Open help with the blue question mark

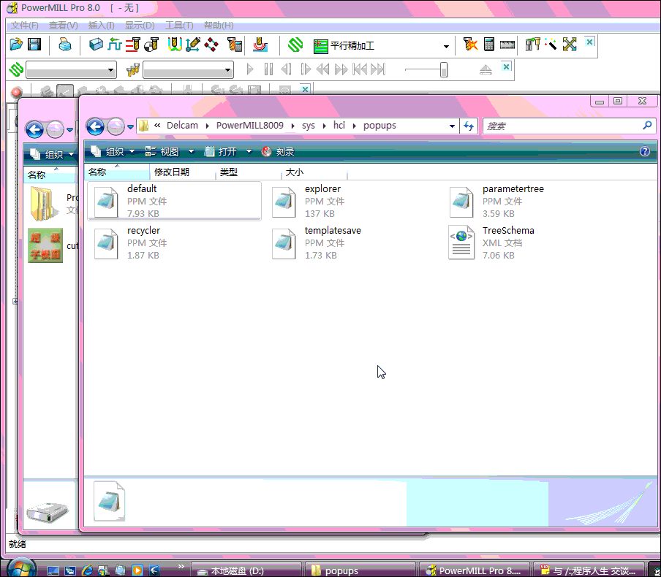(645, 151)
